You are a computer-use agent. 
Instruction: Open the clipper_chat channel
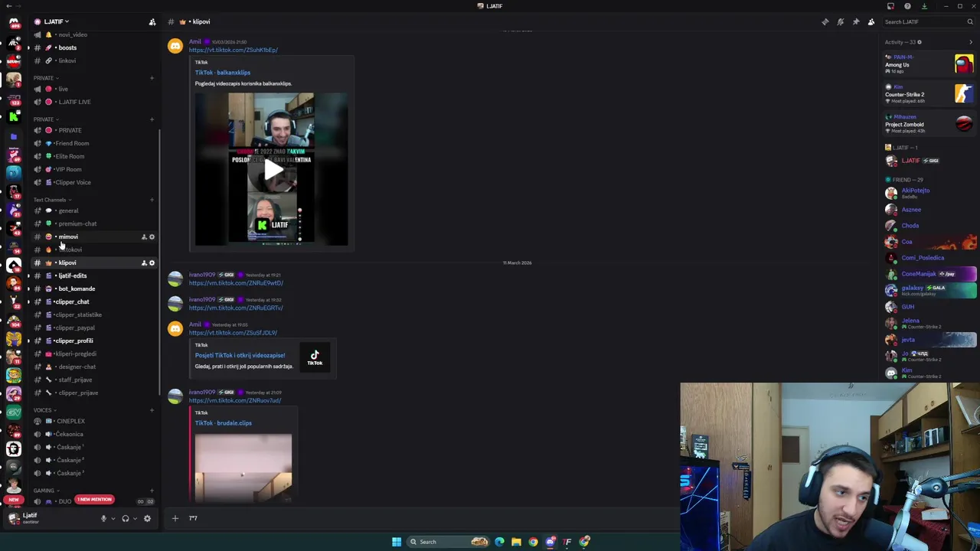coord(93,302)
